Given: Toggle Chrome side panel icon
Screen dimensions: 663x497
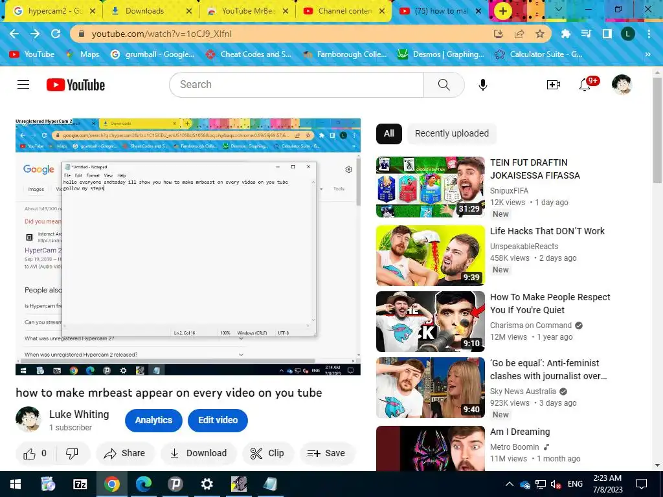Looking at the screenshot, I should 607,34.
